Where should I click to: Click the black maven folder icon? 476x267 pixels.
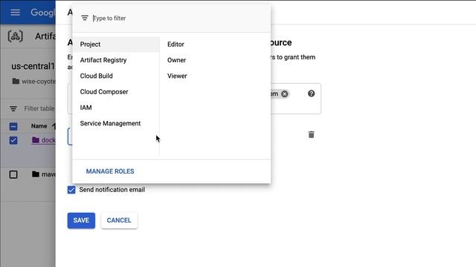tap(36, 174)
